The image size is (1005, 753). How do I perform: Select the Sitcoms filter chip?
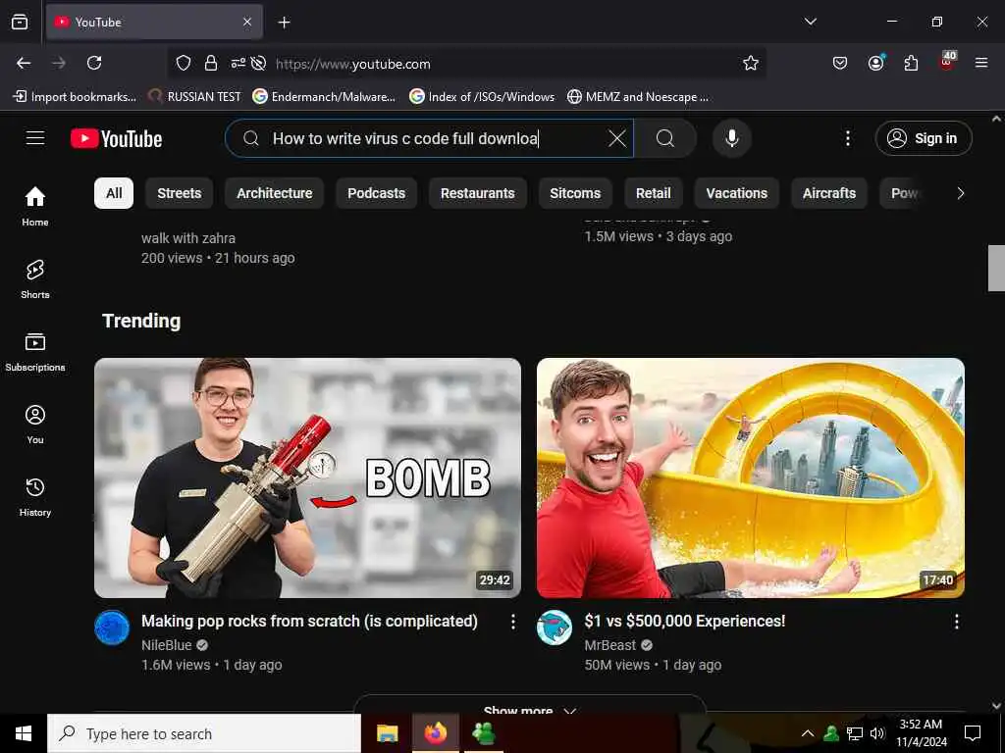tap(575, 193)
